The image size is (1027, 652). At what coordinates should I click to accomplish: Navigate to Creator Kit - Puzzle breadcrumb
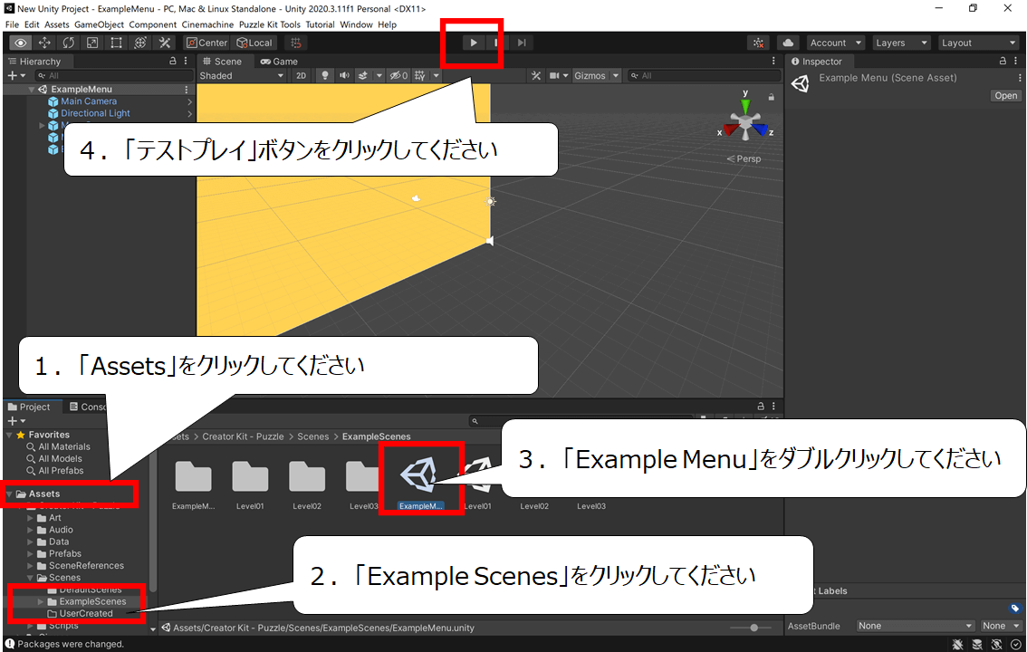[243, 436]
